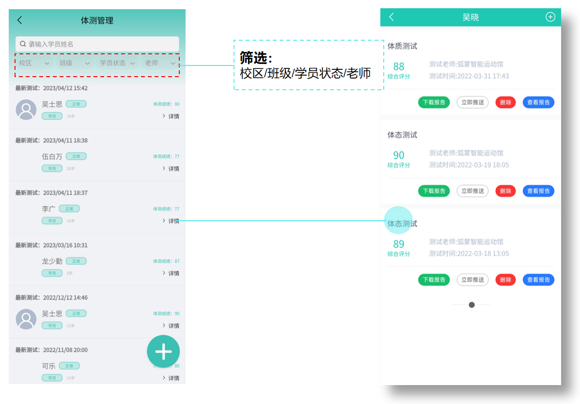Tap 吴士思 avatar in the 2023/04/12 record

click(26, 110)
